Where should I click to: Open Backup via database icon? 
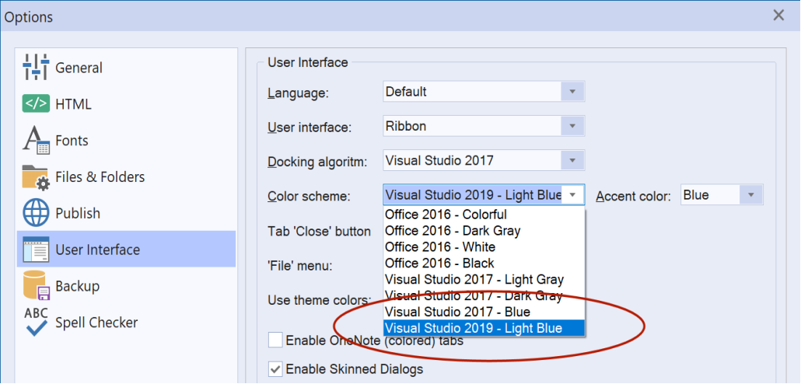pyautogui.click(x=36, y=286)
